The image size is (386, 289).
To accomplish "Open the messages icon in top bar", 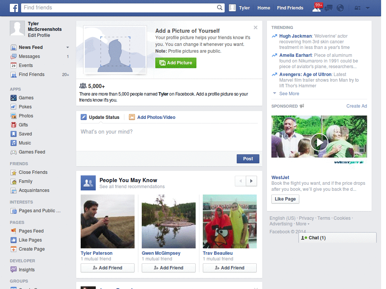I will click(x=328, y=8).
